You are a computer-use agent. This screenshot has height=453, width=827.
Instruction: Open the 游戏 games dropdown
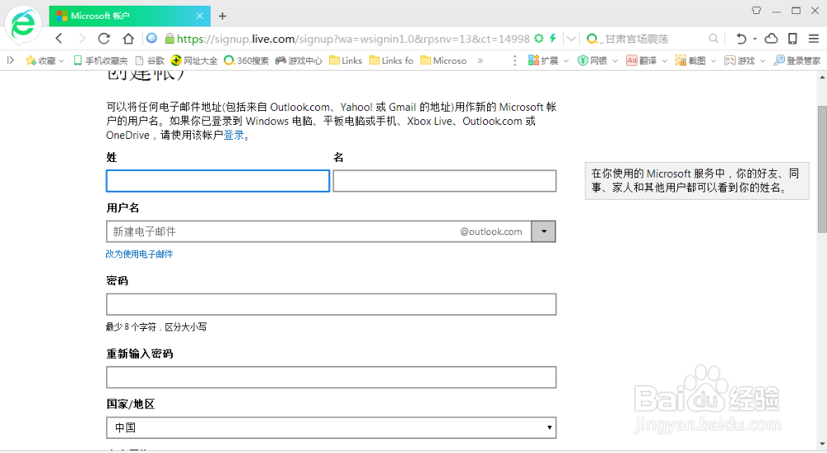(x=745, y=60)
